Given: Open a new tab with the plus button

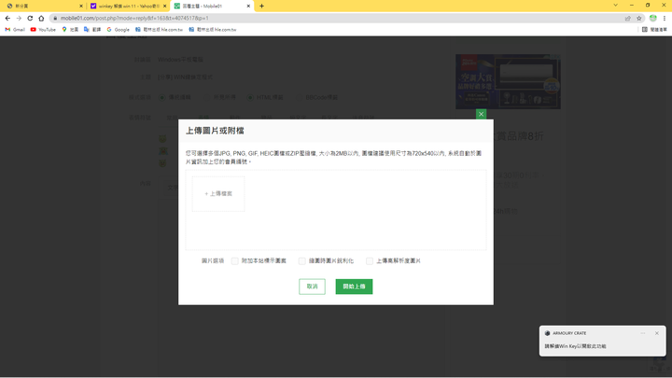Looking at the screenshot, I should 262,6.
